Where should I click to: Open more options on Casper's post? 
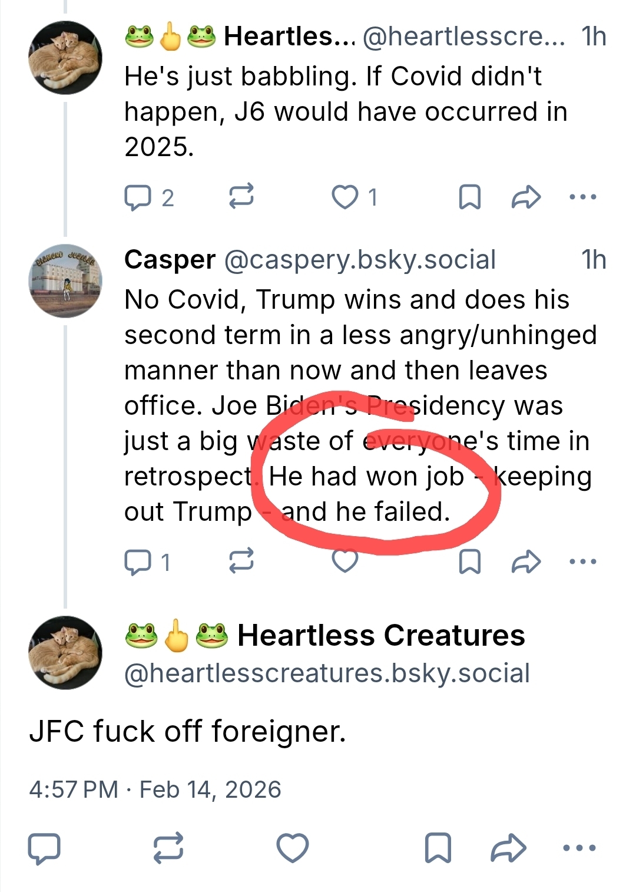(x=583, y=561)
